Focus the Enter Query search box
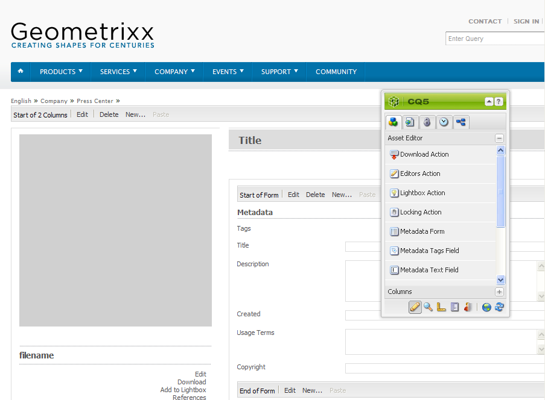Image resolution: width=545 pixels, height=400 pixels. pos(495,39)
